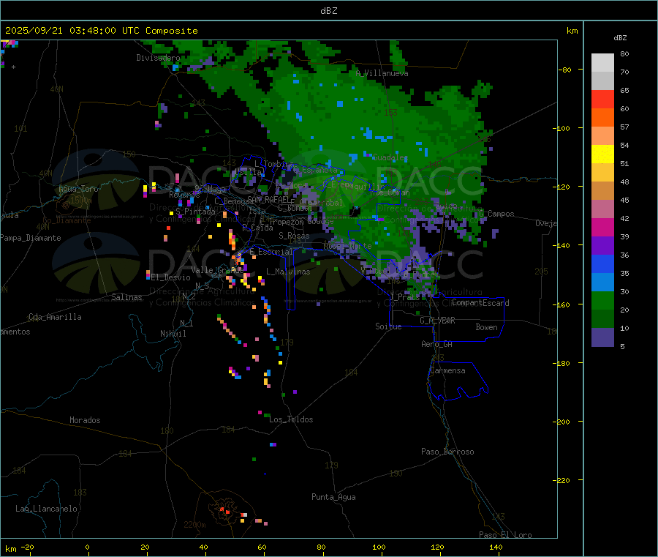Click the -200 km vertical axis tick label

tap(561, 422)
